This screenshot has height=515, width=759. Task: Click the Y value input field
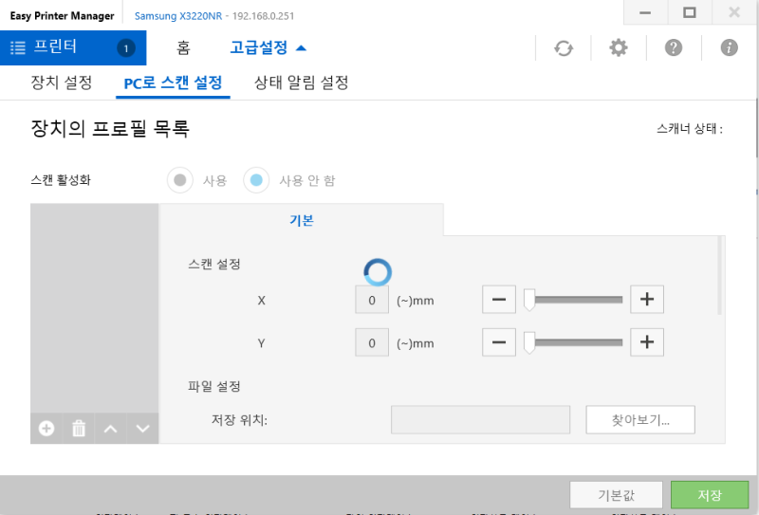coord(372,342)
